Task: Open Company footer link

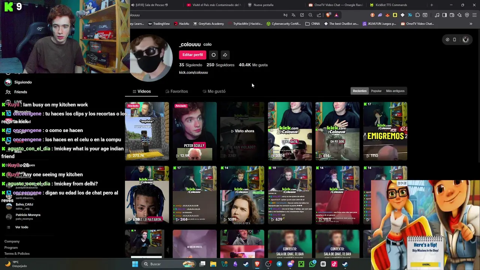Action: pyautogui.click(x=12, y=241)
